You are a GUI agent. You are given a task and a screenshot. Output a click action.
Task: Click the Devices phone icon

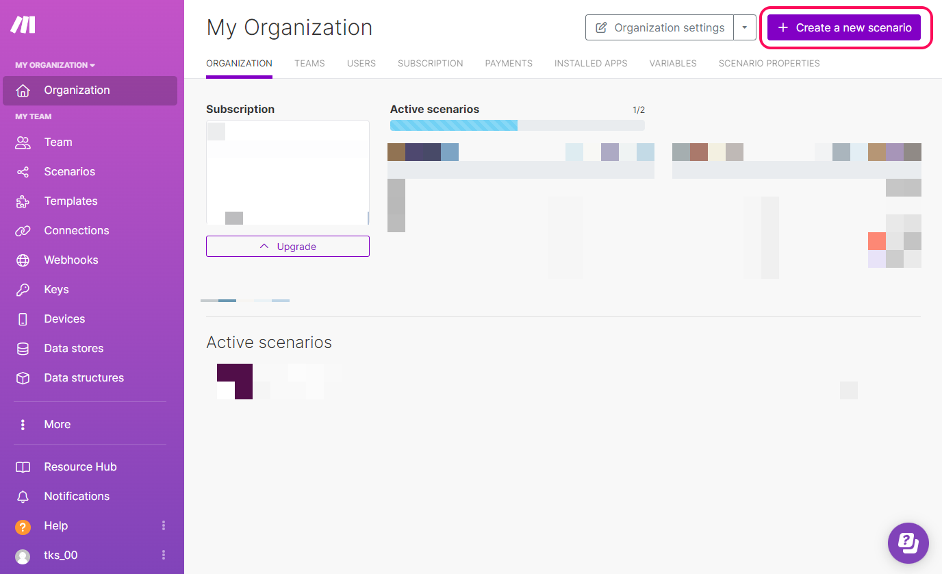[x=23, y=319]
